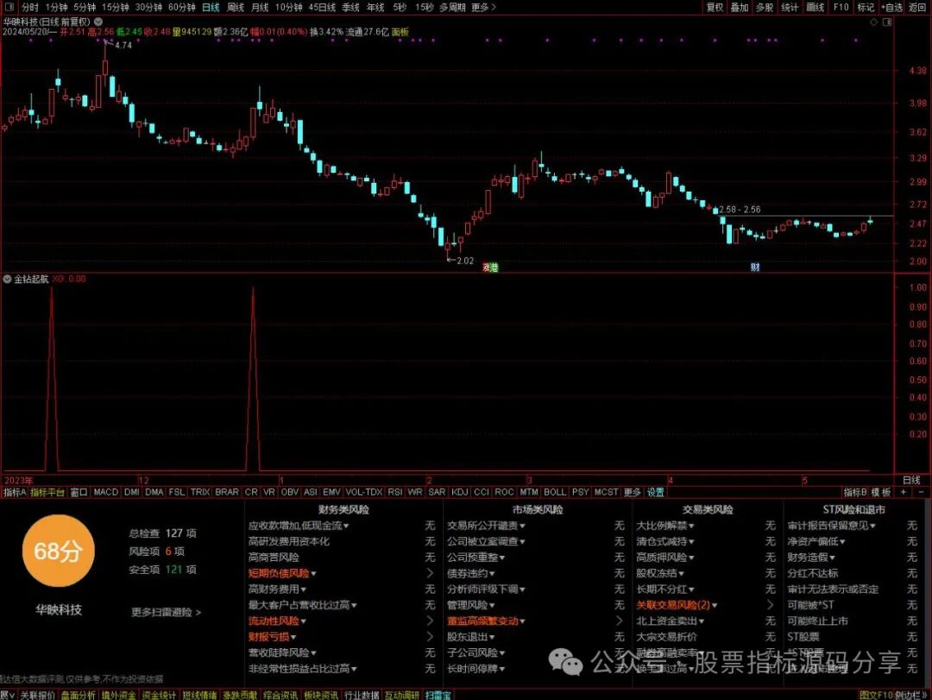The image size is (932, 700).
Task: Click the 图文F10 button at the bottom right
Action: [876, 695]
